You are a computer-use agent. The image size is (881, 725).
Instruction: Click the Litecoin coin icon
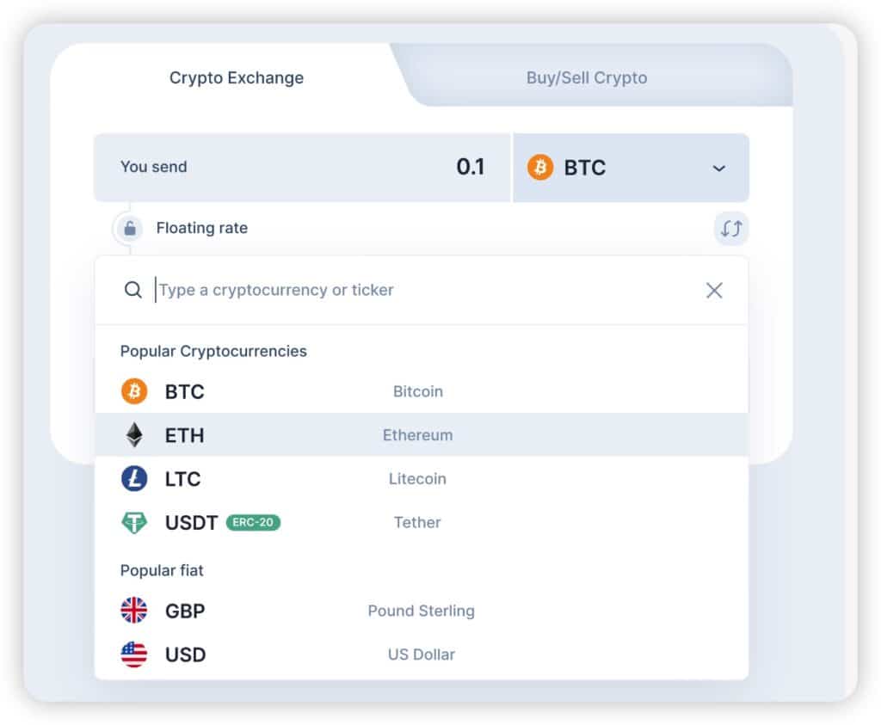tap(134, 479)
